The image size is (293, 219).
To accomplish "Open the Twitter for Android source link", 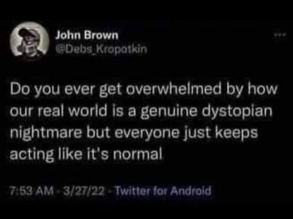I will (x=163, y=191).
